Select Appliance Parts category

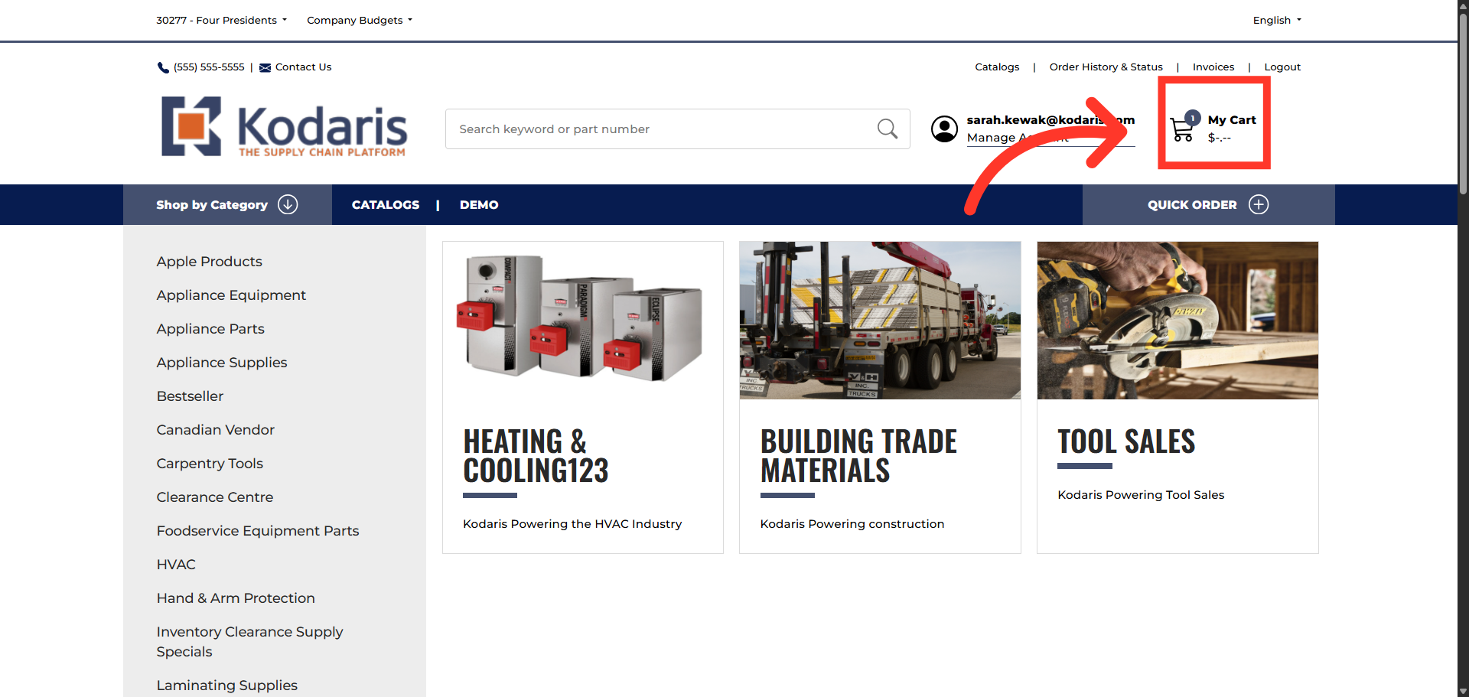click(210, 328)
